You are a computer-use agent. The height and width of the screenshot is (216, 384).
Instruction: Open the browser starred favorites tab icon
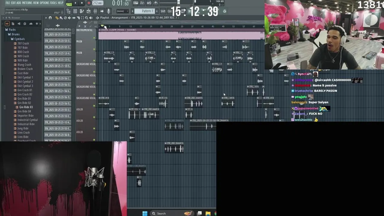click(x=37, y=24)
